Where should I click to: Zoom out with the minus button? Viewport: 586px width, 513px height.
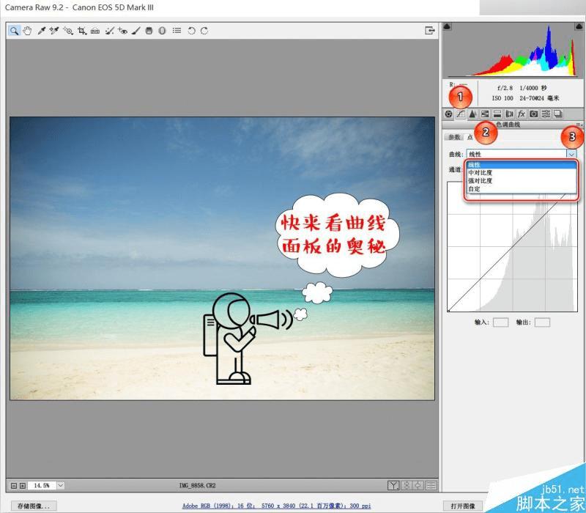(x=14, y=486)
